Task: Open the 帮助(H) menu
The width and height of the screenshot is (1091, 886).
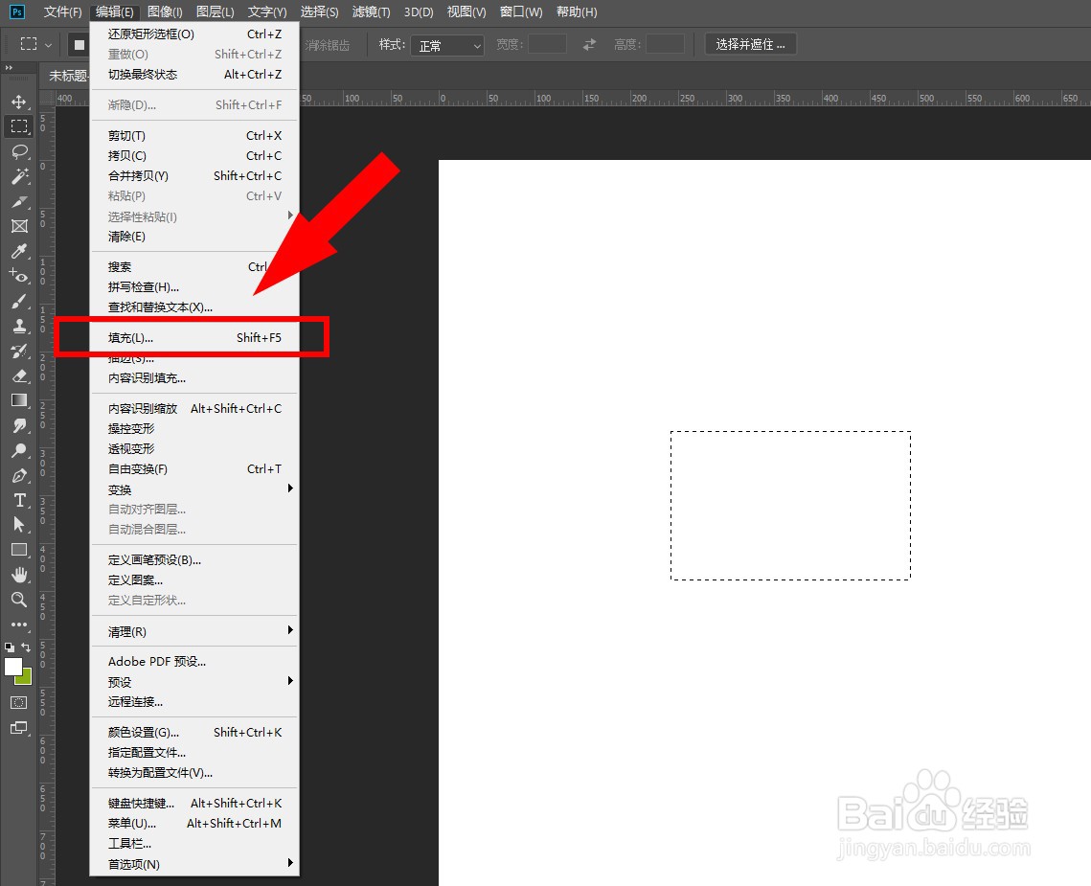Action: 576,11
